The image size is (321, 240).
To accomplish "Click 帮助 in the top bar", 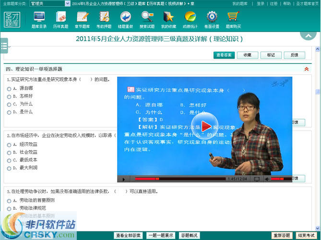I will click(x=287, y=4).
